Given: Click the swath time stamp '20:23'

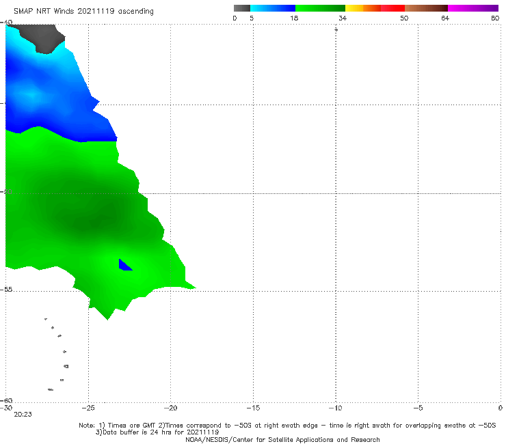Looking at the screenshot, I should click(23, 415).
